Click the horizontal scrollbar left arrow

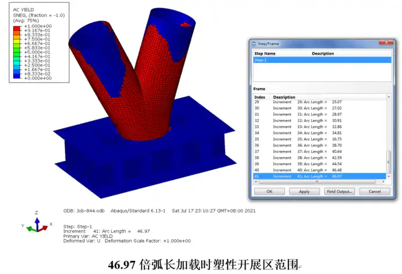pyautogui.click(x=255, y=181)
